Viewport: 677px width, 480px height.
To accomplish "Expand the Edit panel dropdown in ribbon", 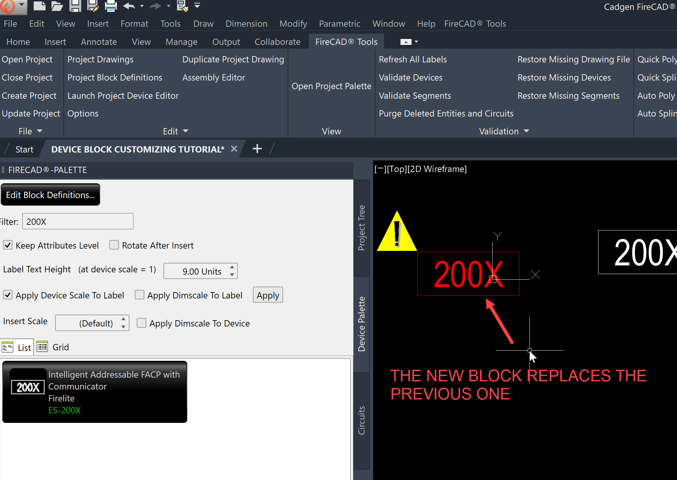I will tap(186, 131).
